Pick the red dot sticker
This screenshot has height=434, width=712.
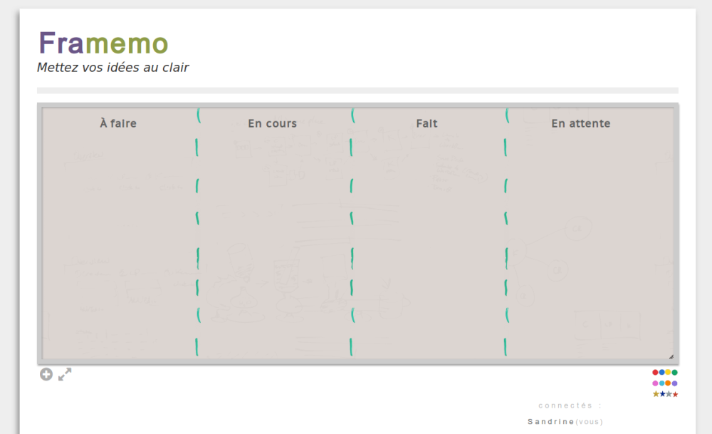[655, 372]
